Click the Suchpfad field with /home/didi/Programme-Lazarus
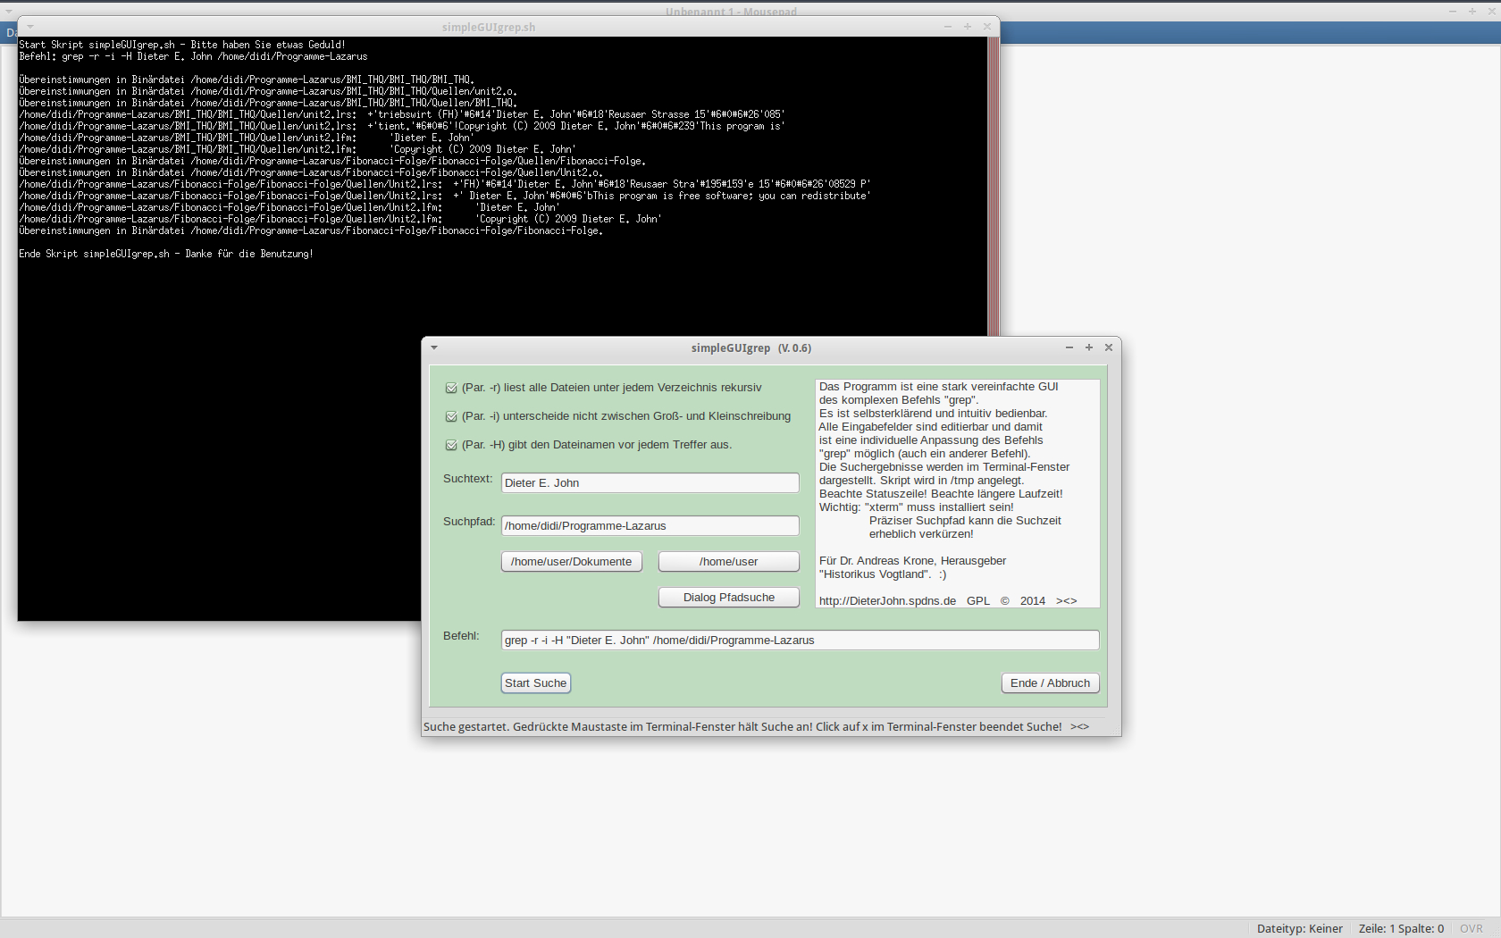 pyautogui.click(x=650, y=526)
